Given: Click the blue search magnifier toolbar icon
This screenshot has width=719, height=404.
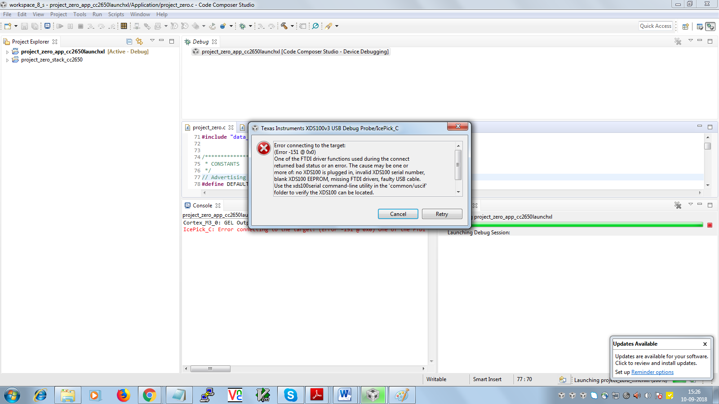Looking at the screenshot, I should click(315, 26).
